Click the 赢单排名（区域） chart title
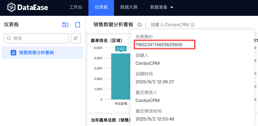 click(106, 41)
